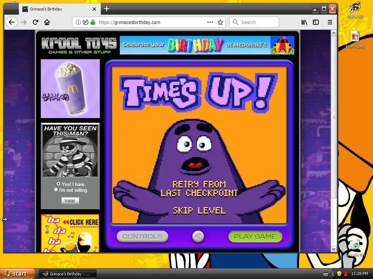Close the Grimace's Birthday tab

[x=94, y=9]
